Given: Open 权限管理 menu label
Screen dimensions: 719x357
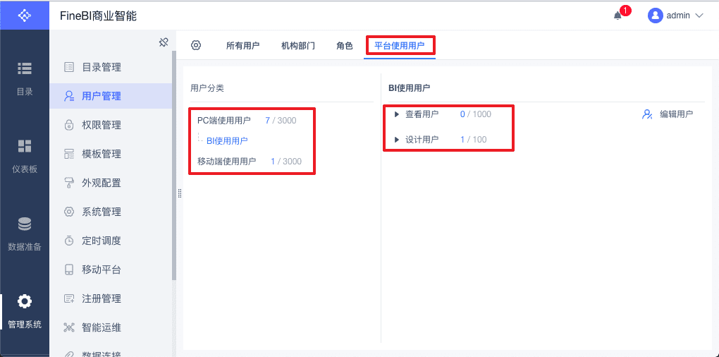Looking at the screenshot, I should tap(102, 126).
